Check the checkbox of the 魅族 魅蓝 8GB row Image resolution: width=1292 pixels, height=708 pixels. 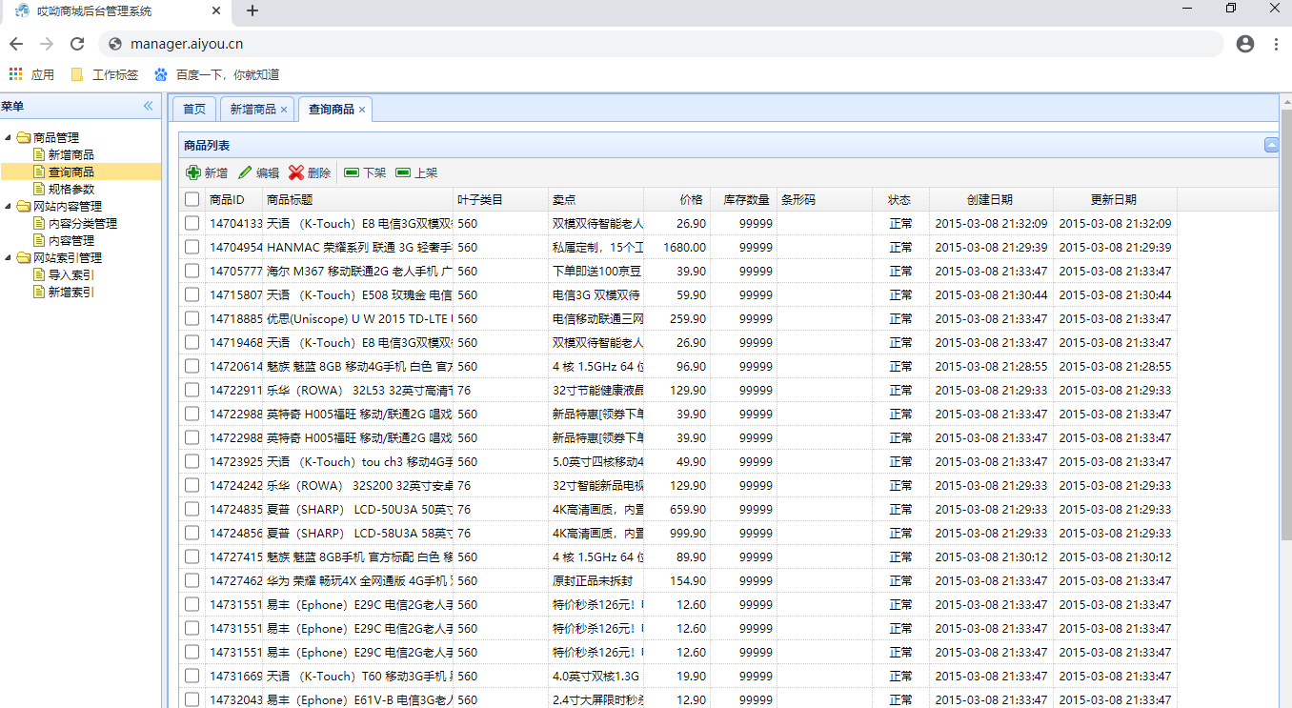coord(192,366)
